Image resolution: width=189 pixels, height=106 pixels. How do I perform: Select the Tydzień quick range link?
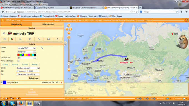pos(25,64)
